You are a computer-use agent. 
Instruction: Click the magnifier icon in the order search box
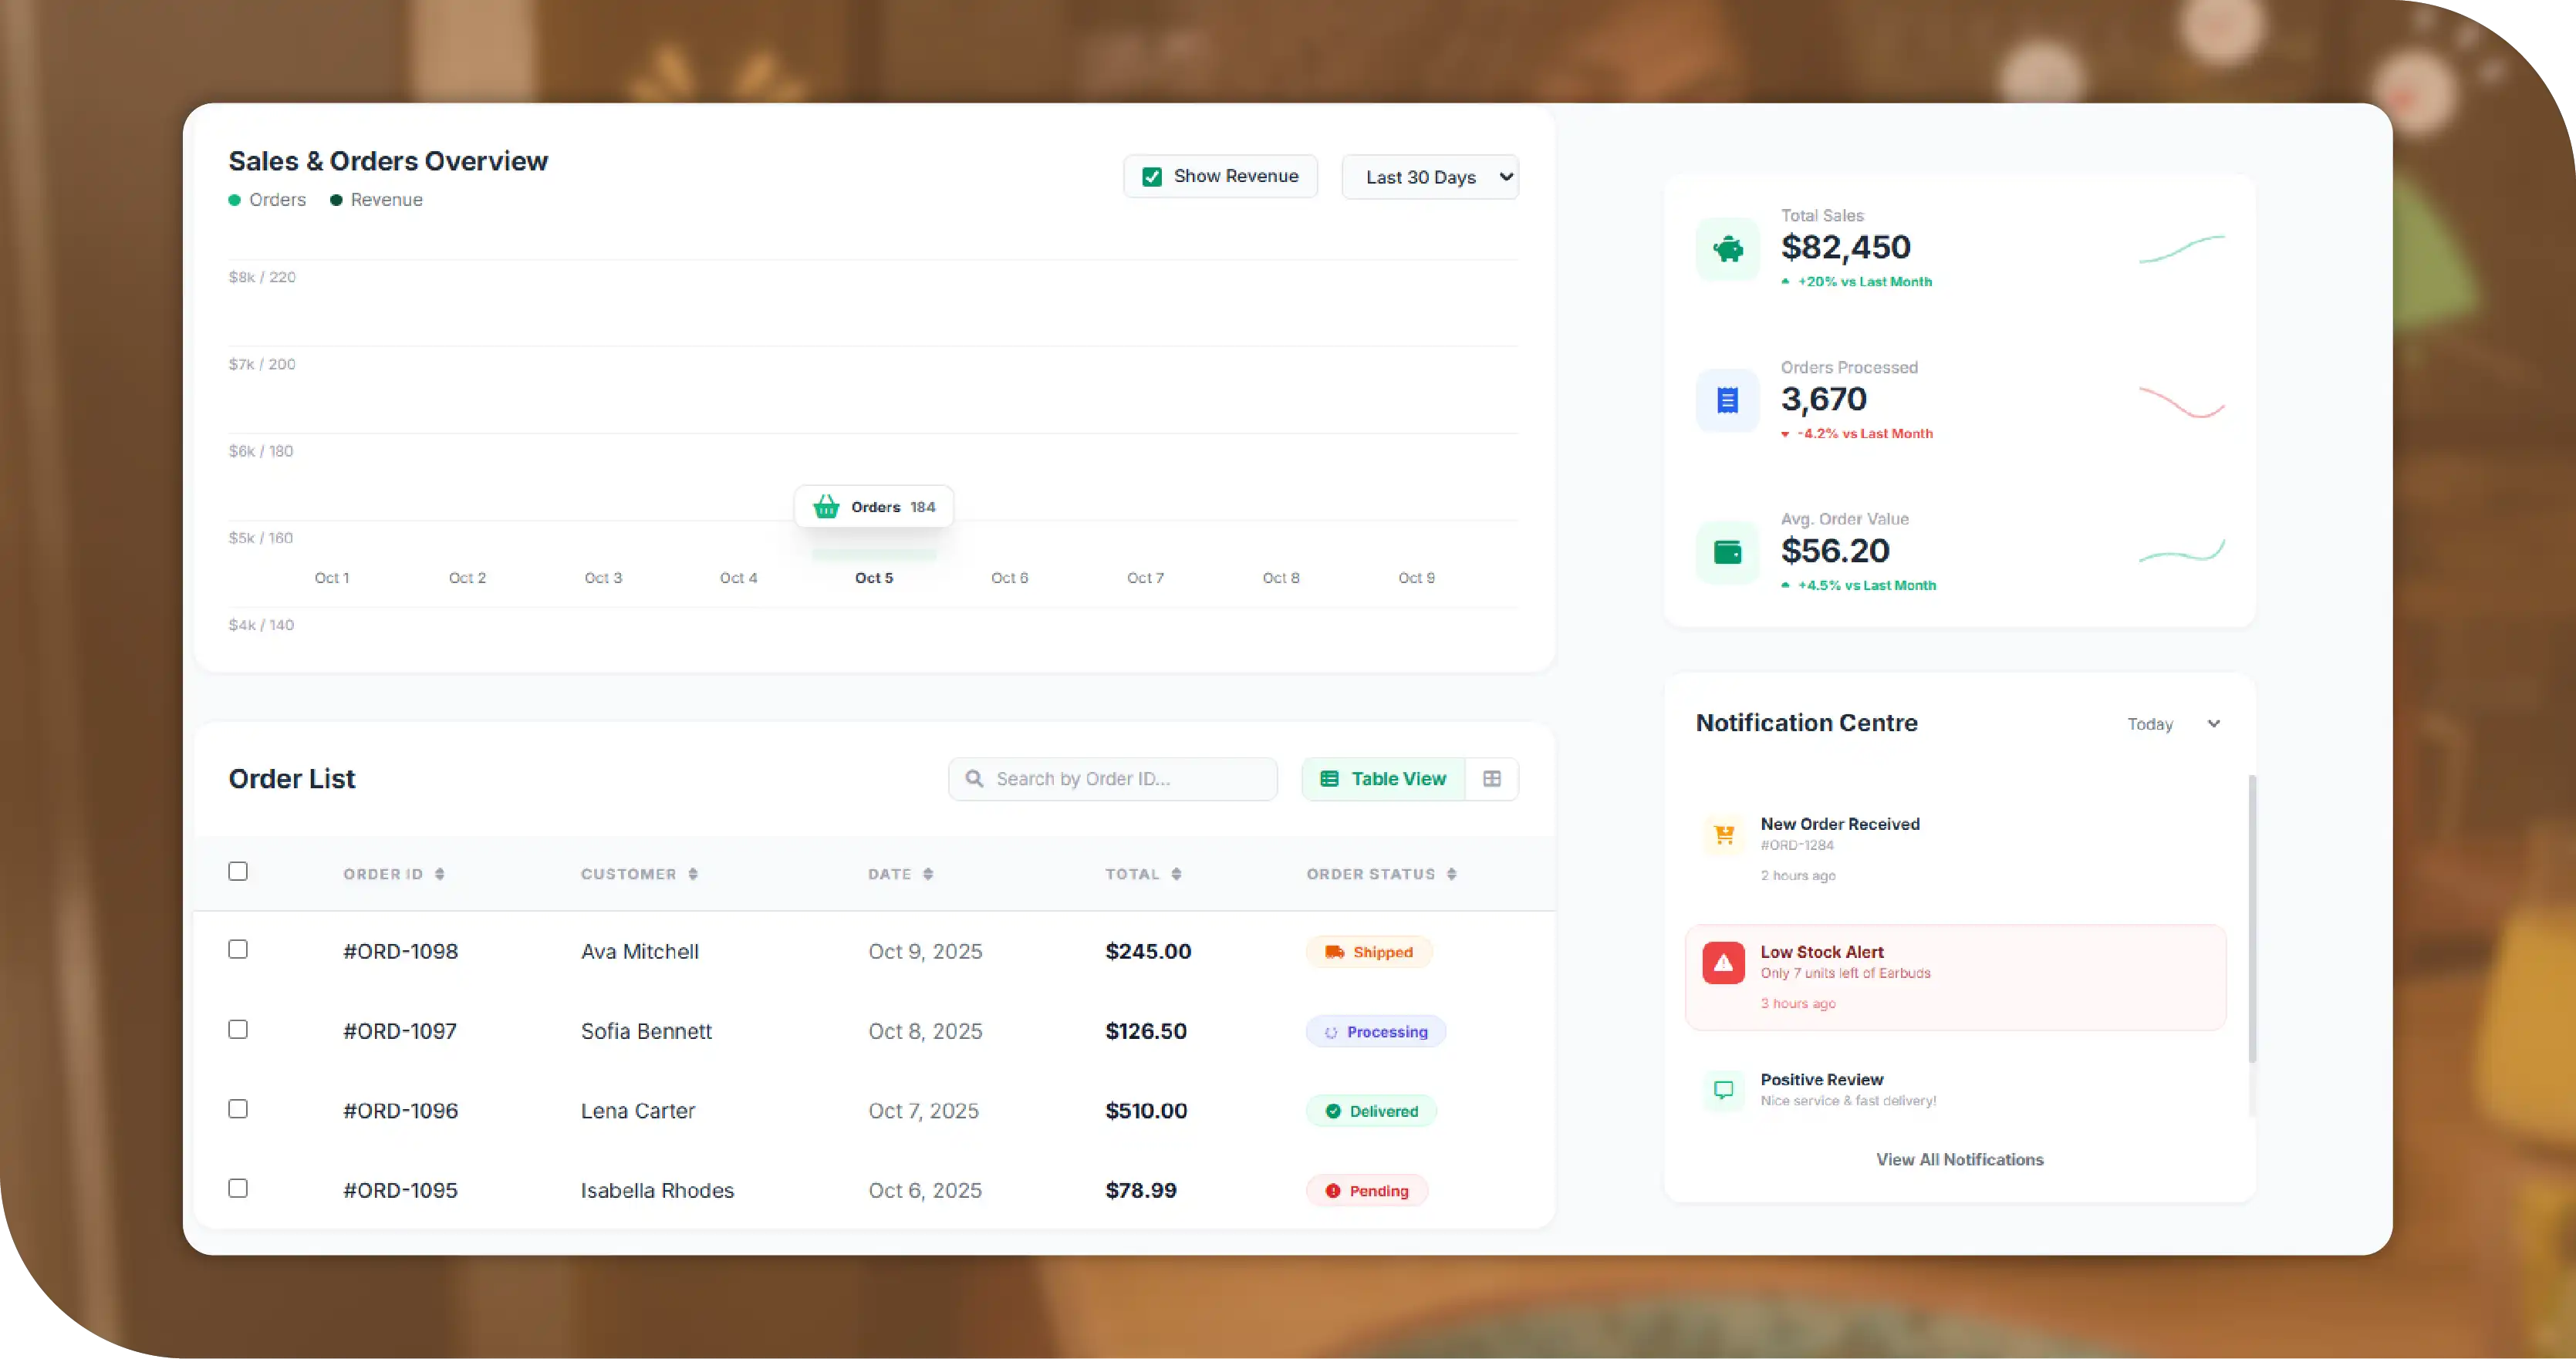[x=974, y=779]
